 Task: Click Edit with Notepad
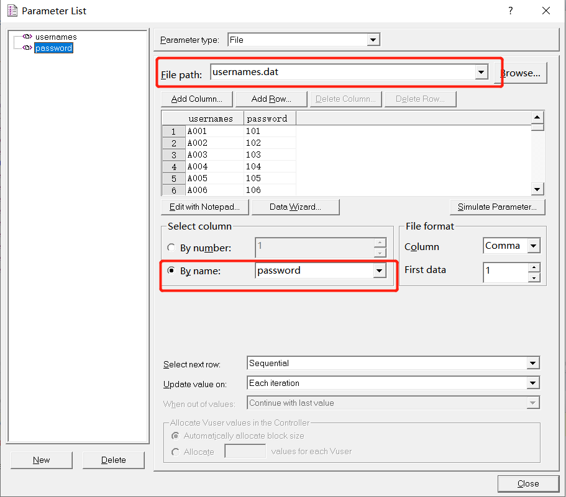click(x=204, y=207)
